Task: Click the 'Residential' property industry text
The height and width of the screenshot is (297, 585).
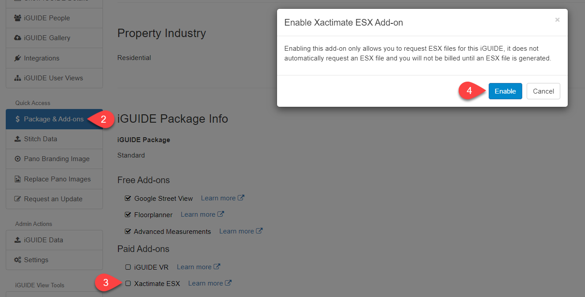Action: pos(134,58)
